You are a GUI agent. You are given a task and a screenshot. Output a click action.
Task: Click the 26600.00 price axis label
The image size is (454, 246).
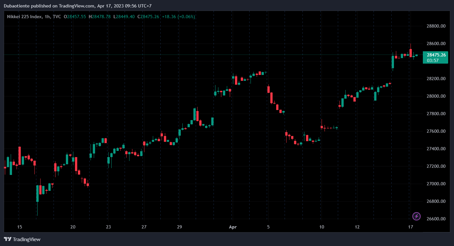click(436, 219)
